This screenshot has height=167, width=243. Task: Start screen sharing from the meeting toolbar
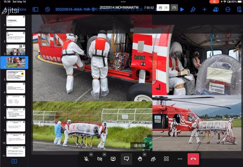pos(113,159)
